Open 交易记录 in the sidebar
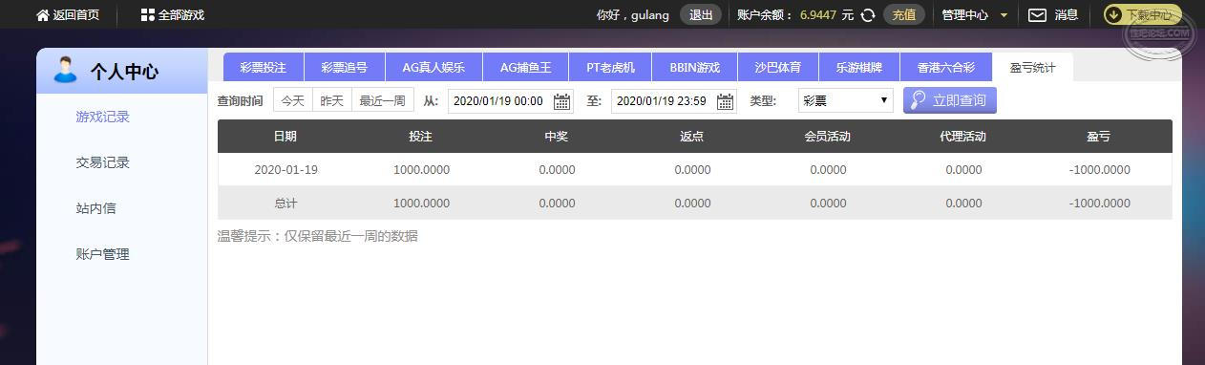This screenshot has width=1205, height=365. click(102, 162)
